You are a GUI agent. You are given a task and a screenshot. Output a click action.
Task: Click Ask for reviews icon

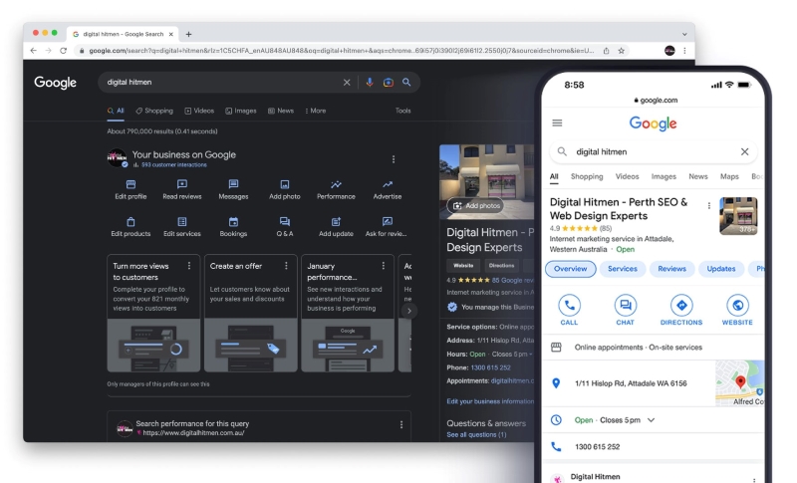pyautogui.click(x=388, y=221)
